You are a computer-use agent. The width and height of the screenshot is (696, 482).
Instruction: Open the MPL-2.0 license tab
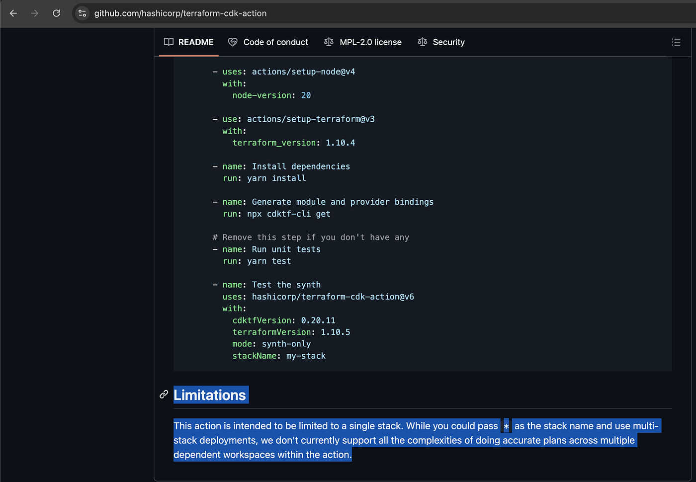[363, 42]
